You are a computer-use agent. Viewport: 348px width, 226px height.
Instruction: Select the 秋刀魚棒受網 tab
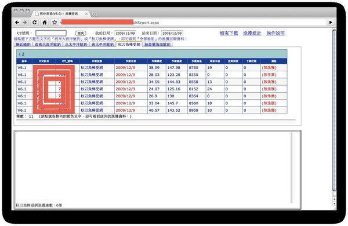click(x=129, y=45)
